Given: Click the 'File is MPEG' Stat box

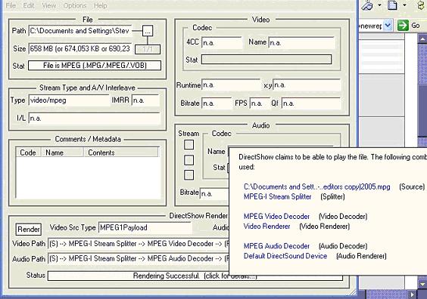Looking at the screenshot, I should [95, 66].
